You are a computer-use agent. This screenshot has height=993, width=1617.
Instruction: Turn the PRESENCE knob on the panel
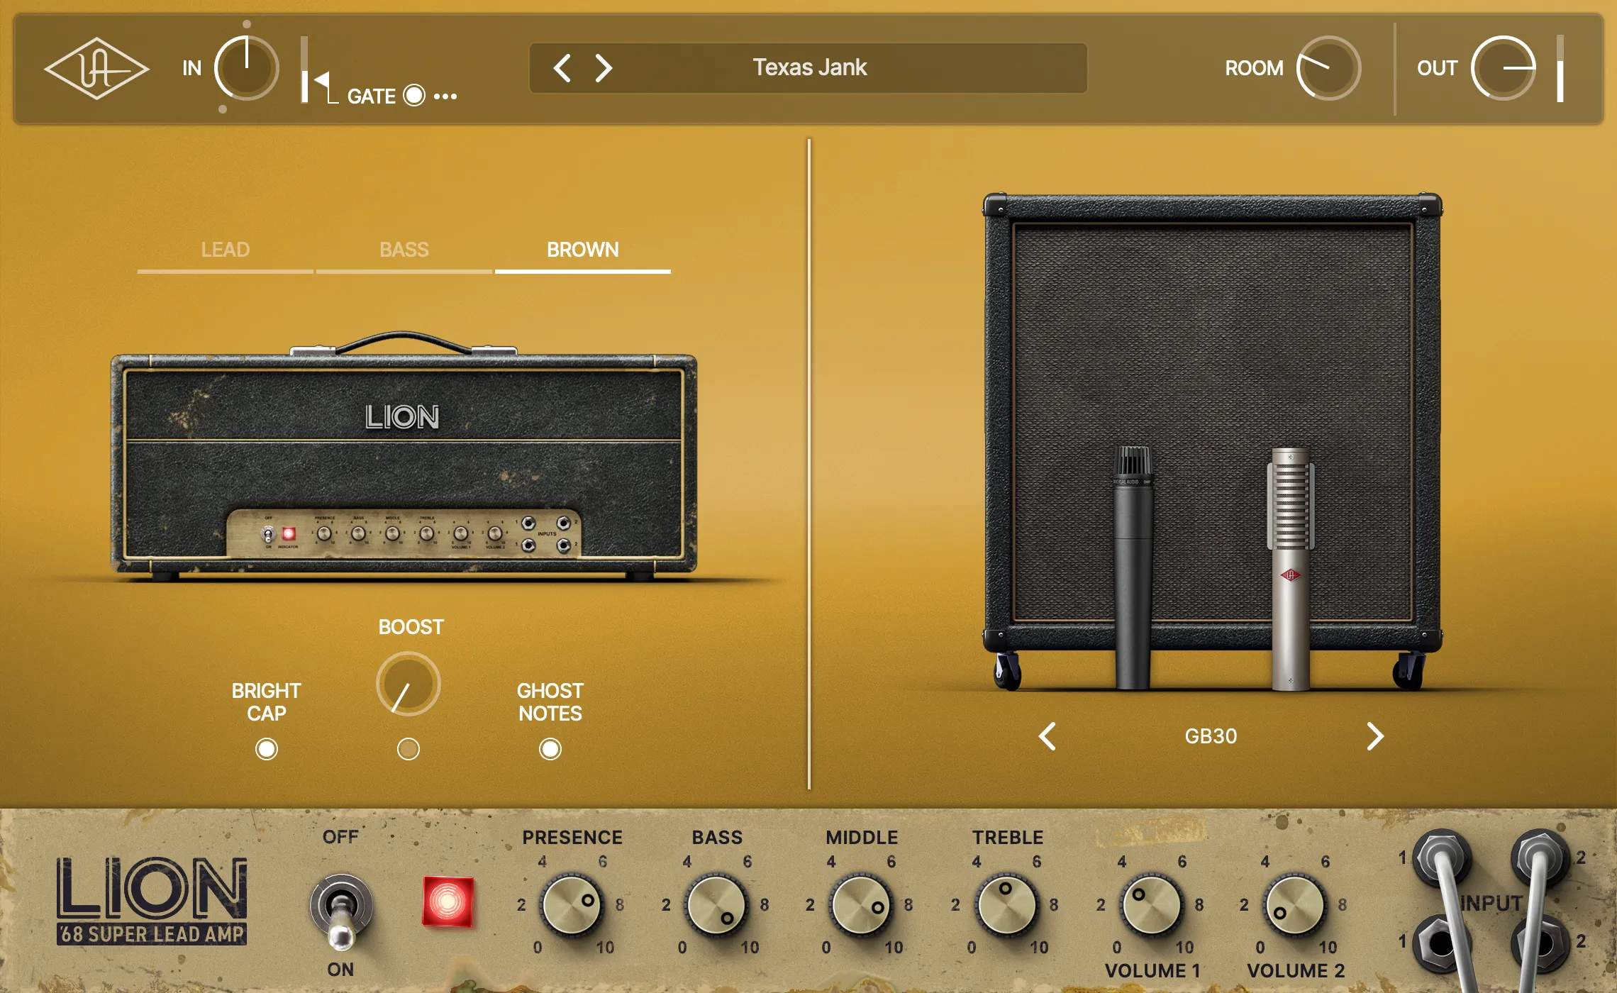[x=572, y=906]
